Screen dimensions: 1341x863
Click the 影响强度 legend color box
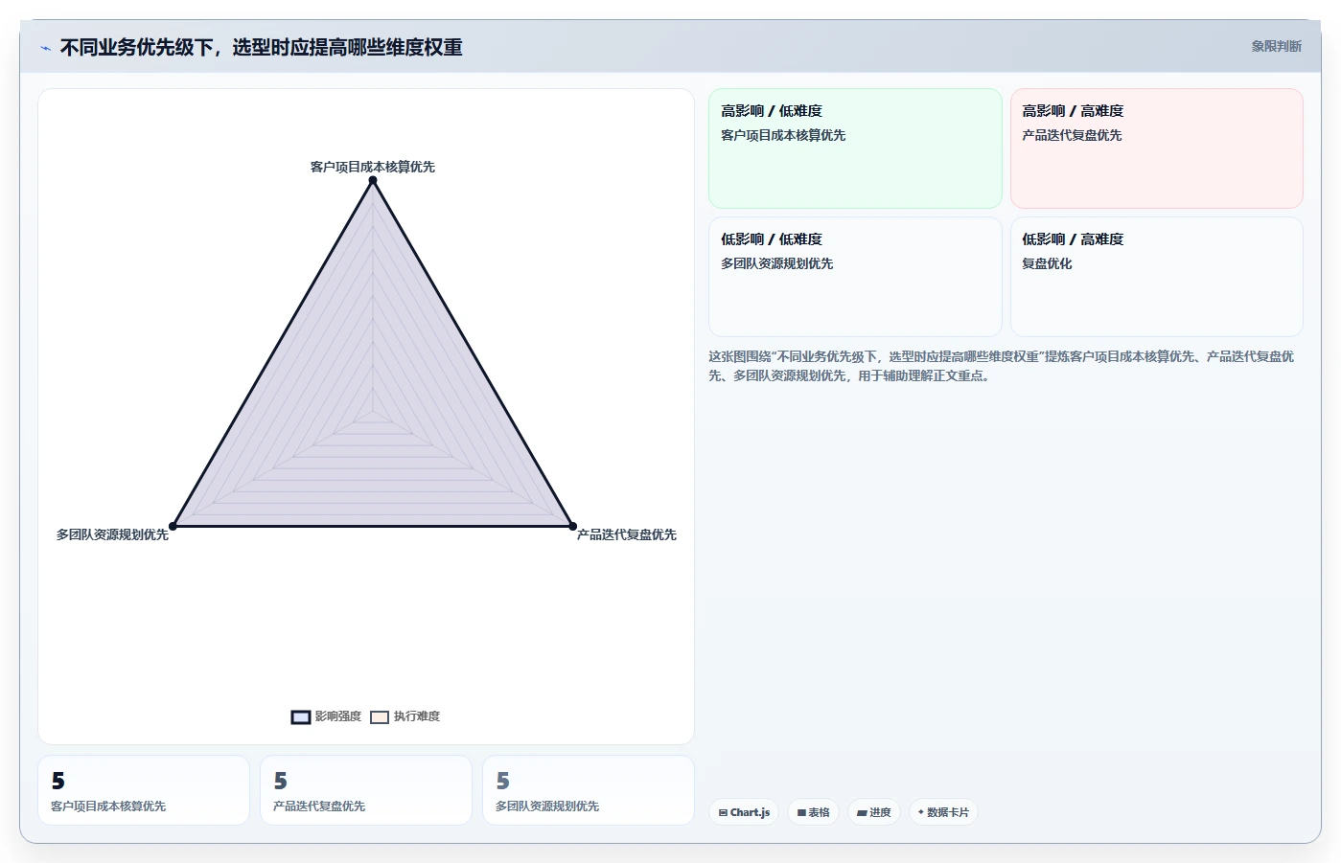tap(301, 717)
